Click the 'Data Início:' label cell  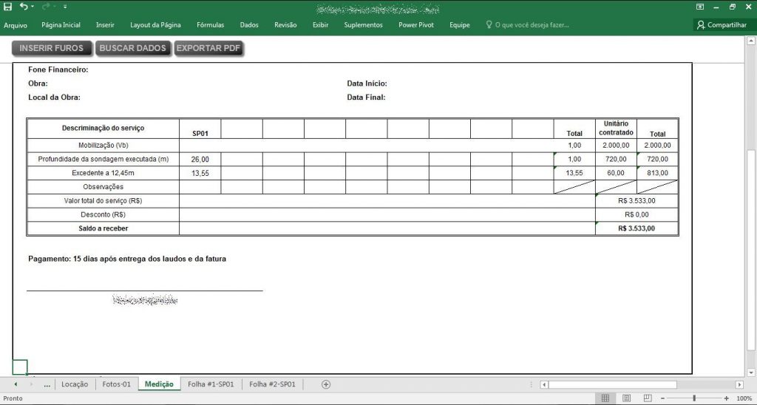pos(367,84)
